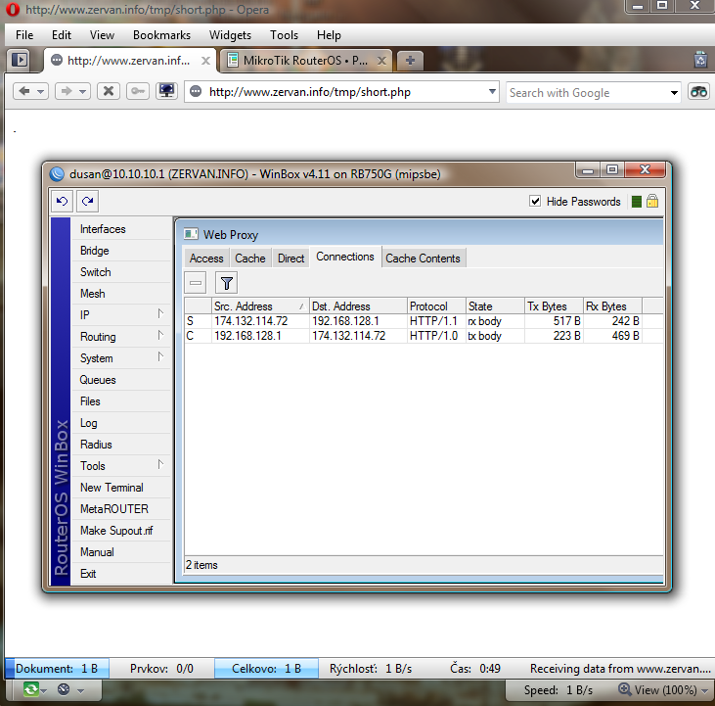Click Make Supout.rif in sidebar

pos(116,531)
